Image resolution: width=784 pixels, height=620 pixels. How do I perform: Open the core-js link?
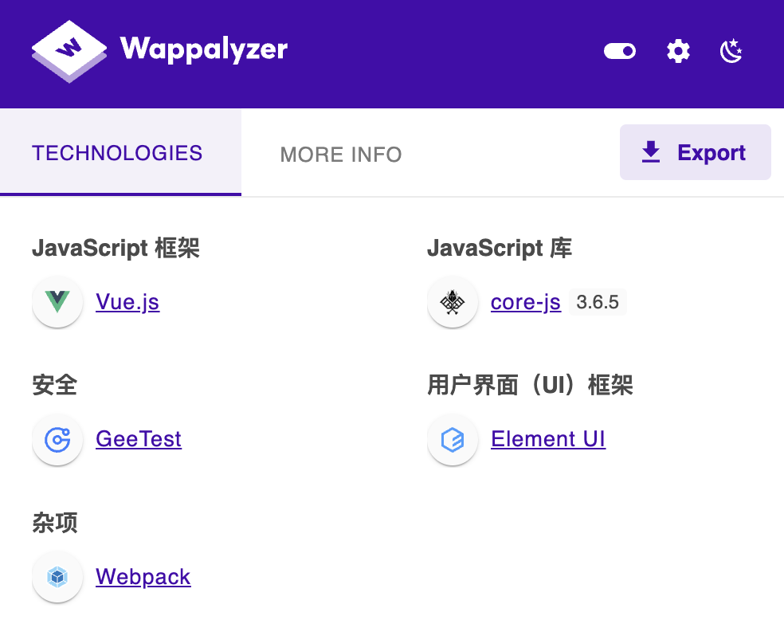pyautogui.click(x=526, y=302)
